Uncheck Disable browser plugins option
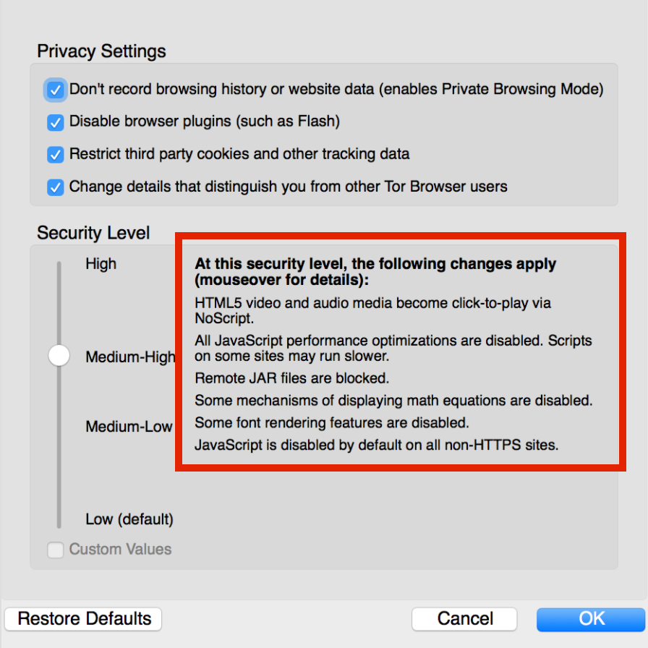Image resolution: width=648 pixels, height=648 pixels. pyautogui.click(x=56, y=122)
